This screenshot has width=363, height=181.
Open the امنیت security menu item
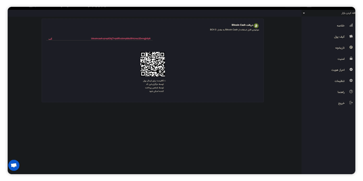click(341, 59)
